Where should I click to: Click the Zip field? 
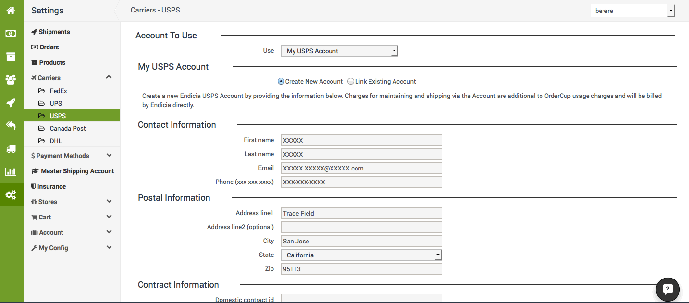(361, 269)
